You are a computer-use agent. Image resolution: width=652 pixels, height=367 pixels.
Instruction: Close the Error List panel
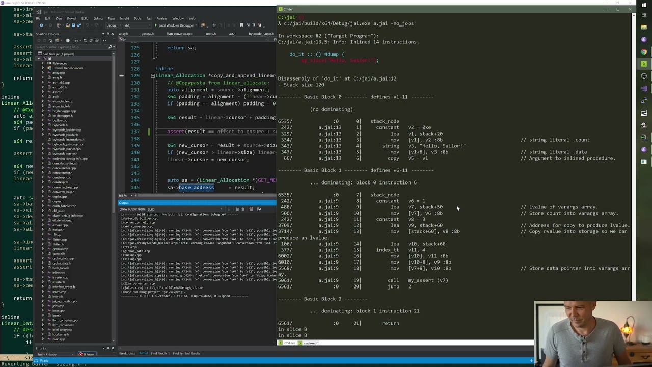point(113,348)
